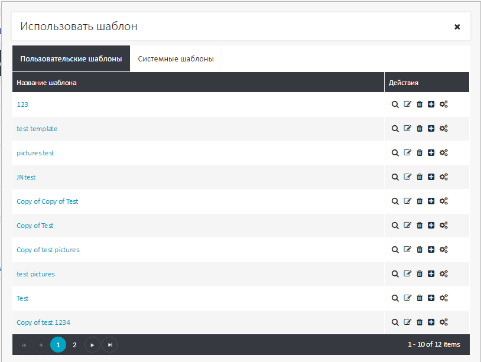This screenshot has height=362, width=481.
Task: Open gears icon for Copy of Copy of Test
Action: pos(444,201)
